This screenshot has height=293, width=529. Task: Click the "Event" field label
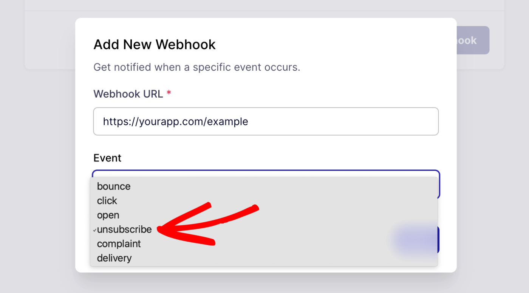[107, 158]
